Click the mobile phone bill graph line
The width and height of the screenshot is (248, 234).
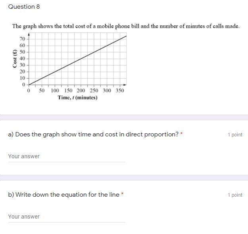(x=78, y=59)
